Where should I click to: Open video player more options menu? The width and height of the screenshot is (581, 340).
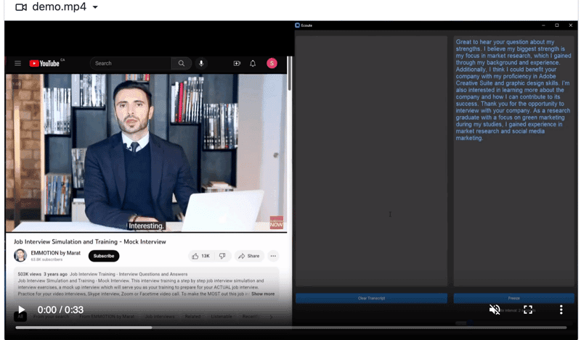[561, 310]
